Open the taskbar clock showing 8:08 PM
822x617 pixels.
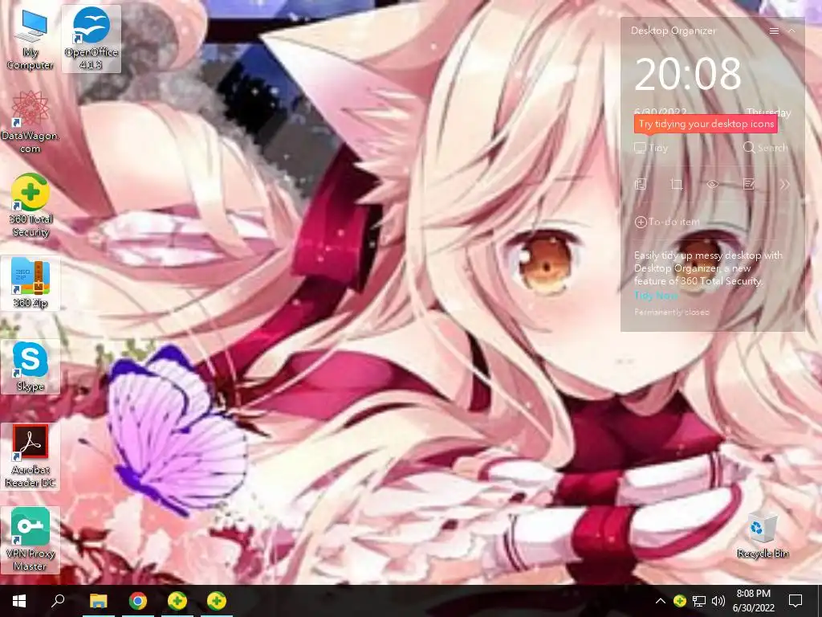753,601
